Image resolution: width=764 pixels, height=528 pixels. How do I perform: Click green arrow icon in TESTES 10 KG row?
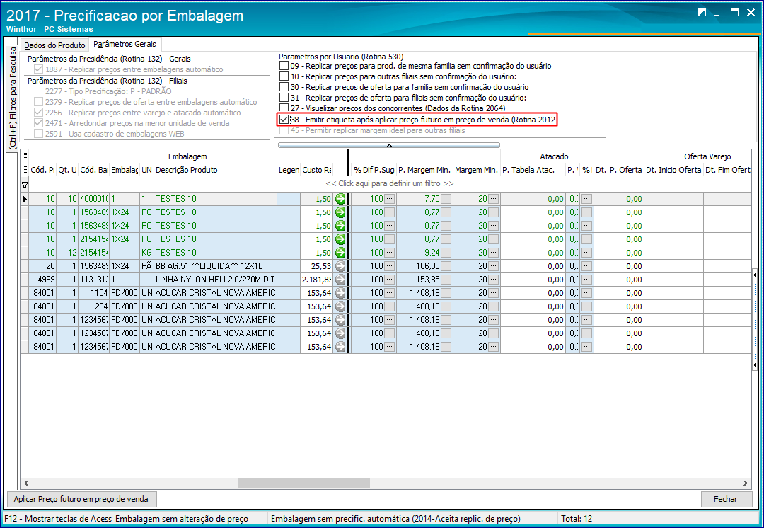[340, 253]
